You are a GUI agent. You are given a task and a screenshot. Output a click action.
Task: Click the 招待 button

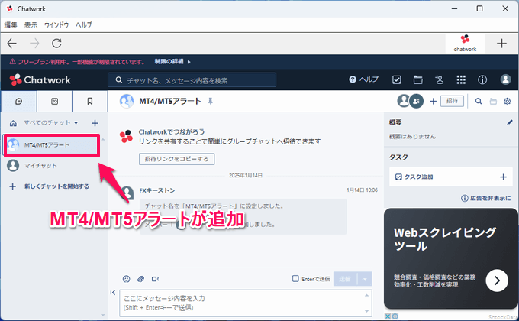coord(452,101)
